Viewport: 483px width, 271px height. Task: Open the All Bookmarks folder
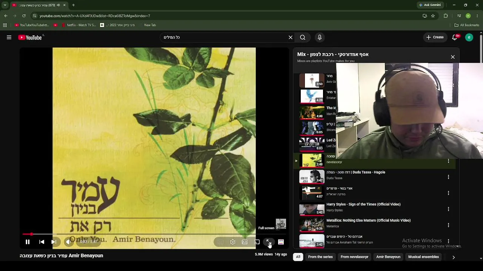(467, 25)
